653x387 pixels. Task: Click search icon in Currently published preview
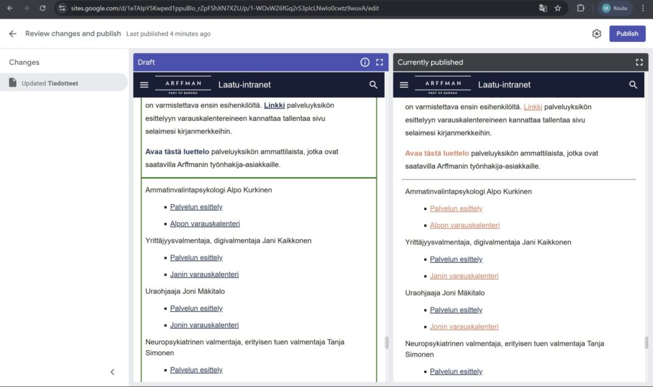(x=633, y=85)
